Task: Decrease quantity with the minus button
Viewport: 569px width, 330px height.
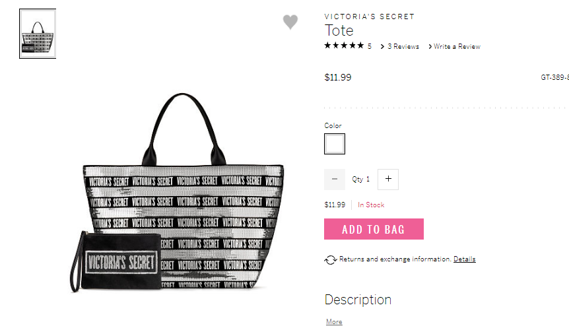Action: click(335, 179)
